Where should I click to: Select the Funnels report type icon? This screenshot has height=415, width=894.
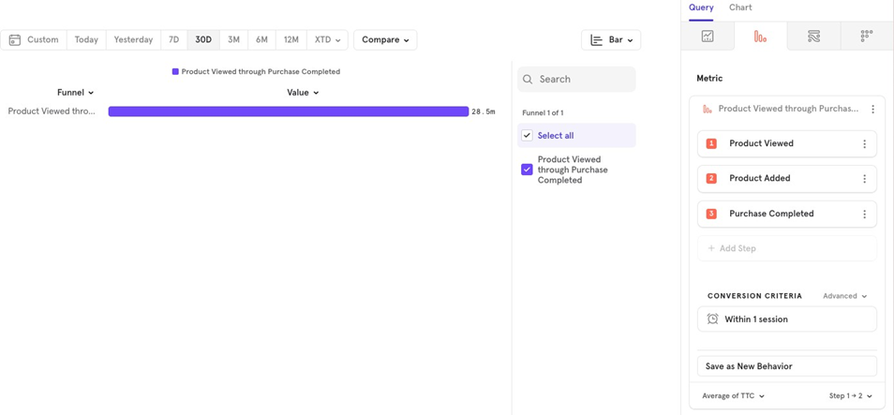[x=760, y=37]
